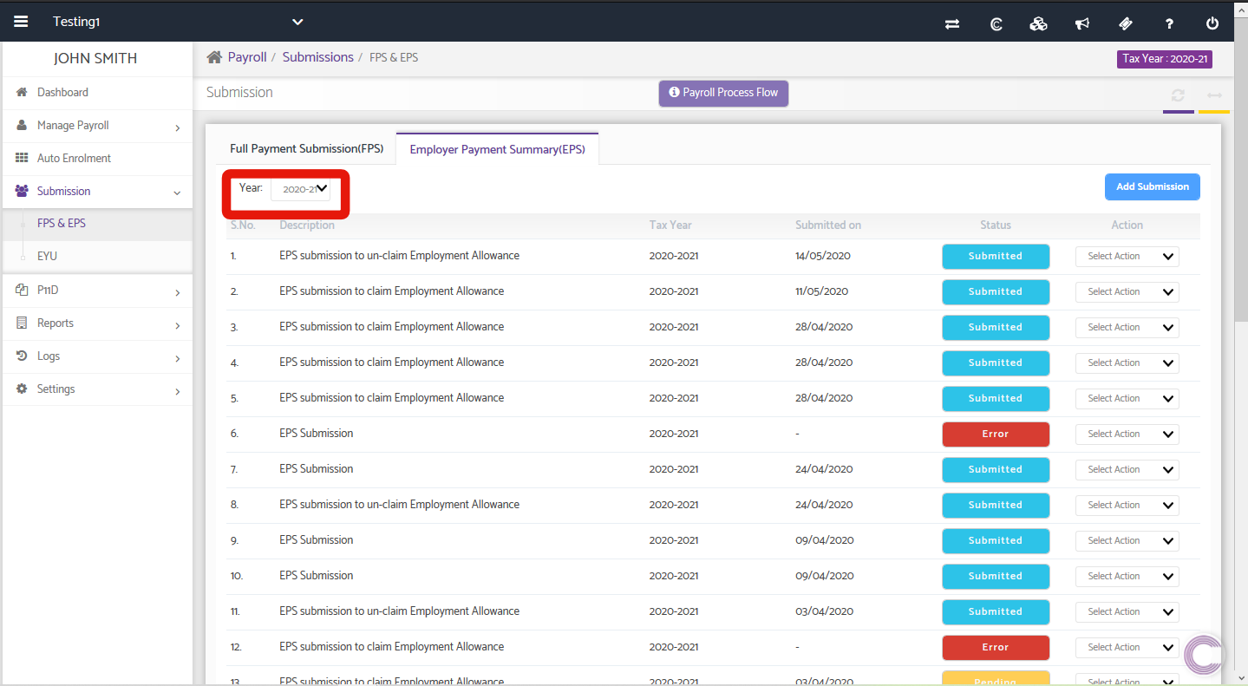
Task: Click the copyright-style C icon in top bar
Action: point(996,24)
